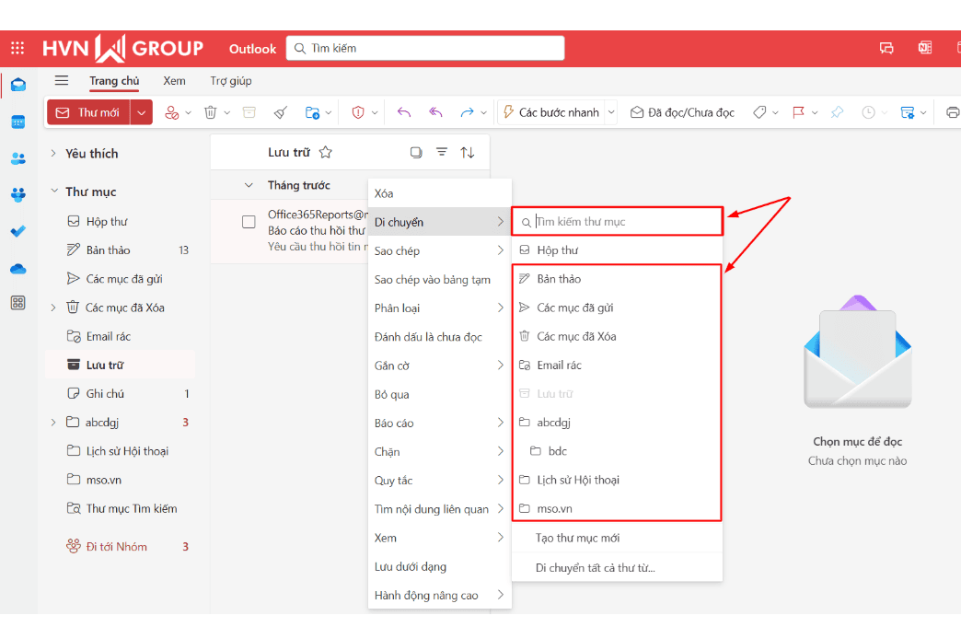This screenshot has width=961, height=627.
Task: Select Thư mục Tìm kiếm folder
Action: pyautogui.click(x=120, y=509)
